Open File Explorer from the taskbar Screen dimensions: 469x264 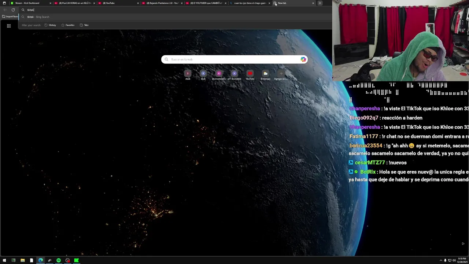pos(22,260)
